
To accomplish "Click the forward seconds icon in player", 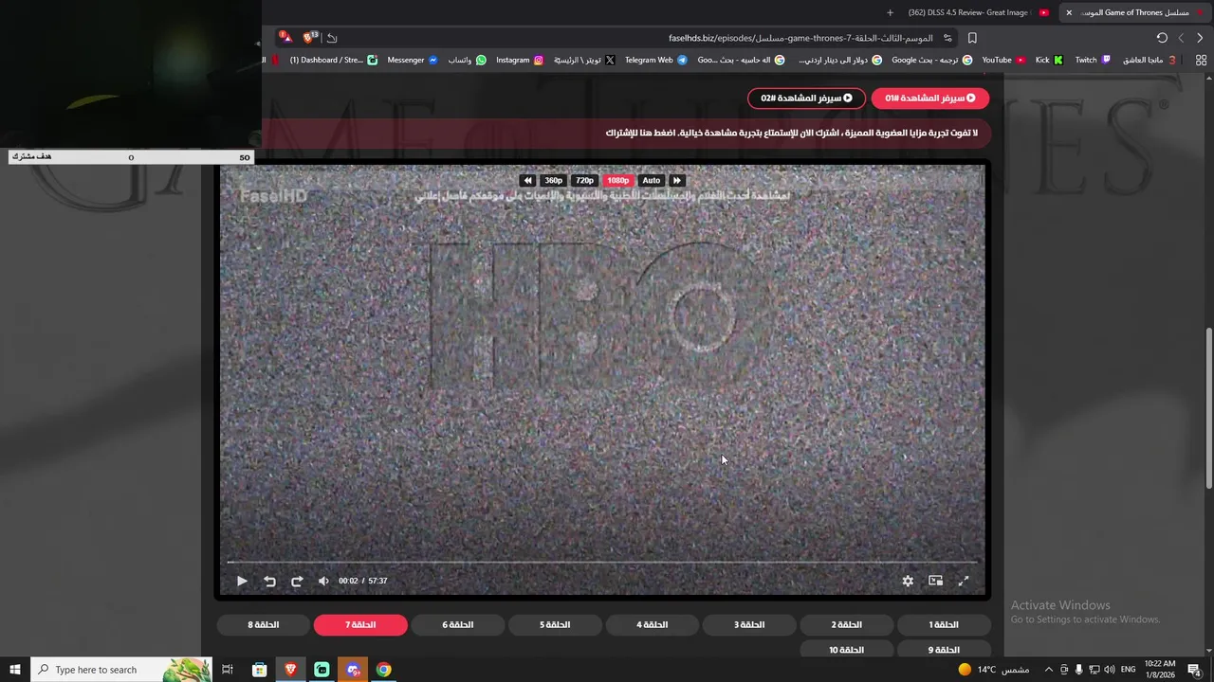I will tap(297, 581).
